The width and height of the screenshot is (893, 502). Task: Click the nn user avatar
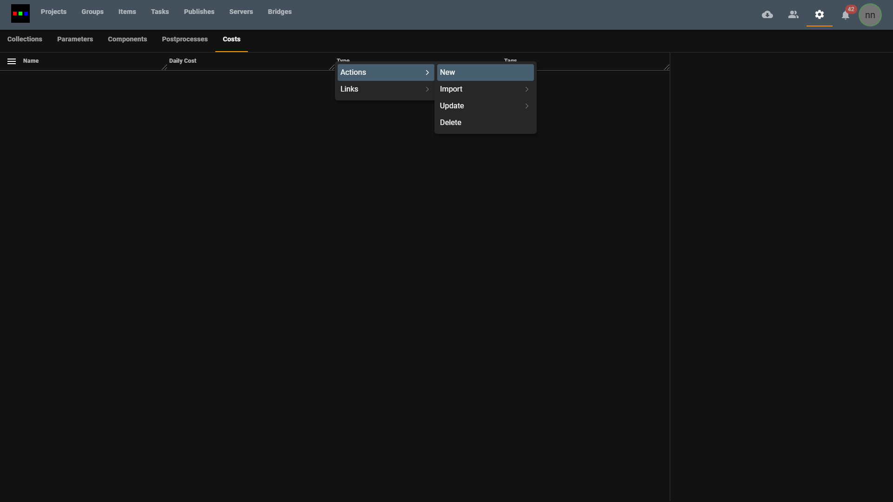(870, 15)
